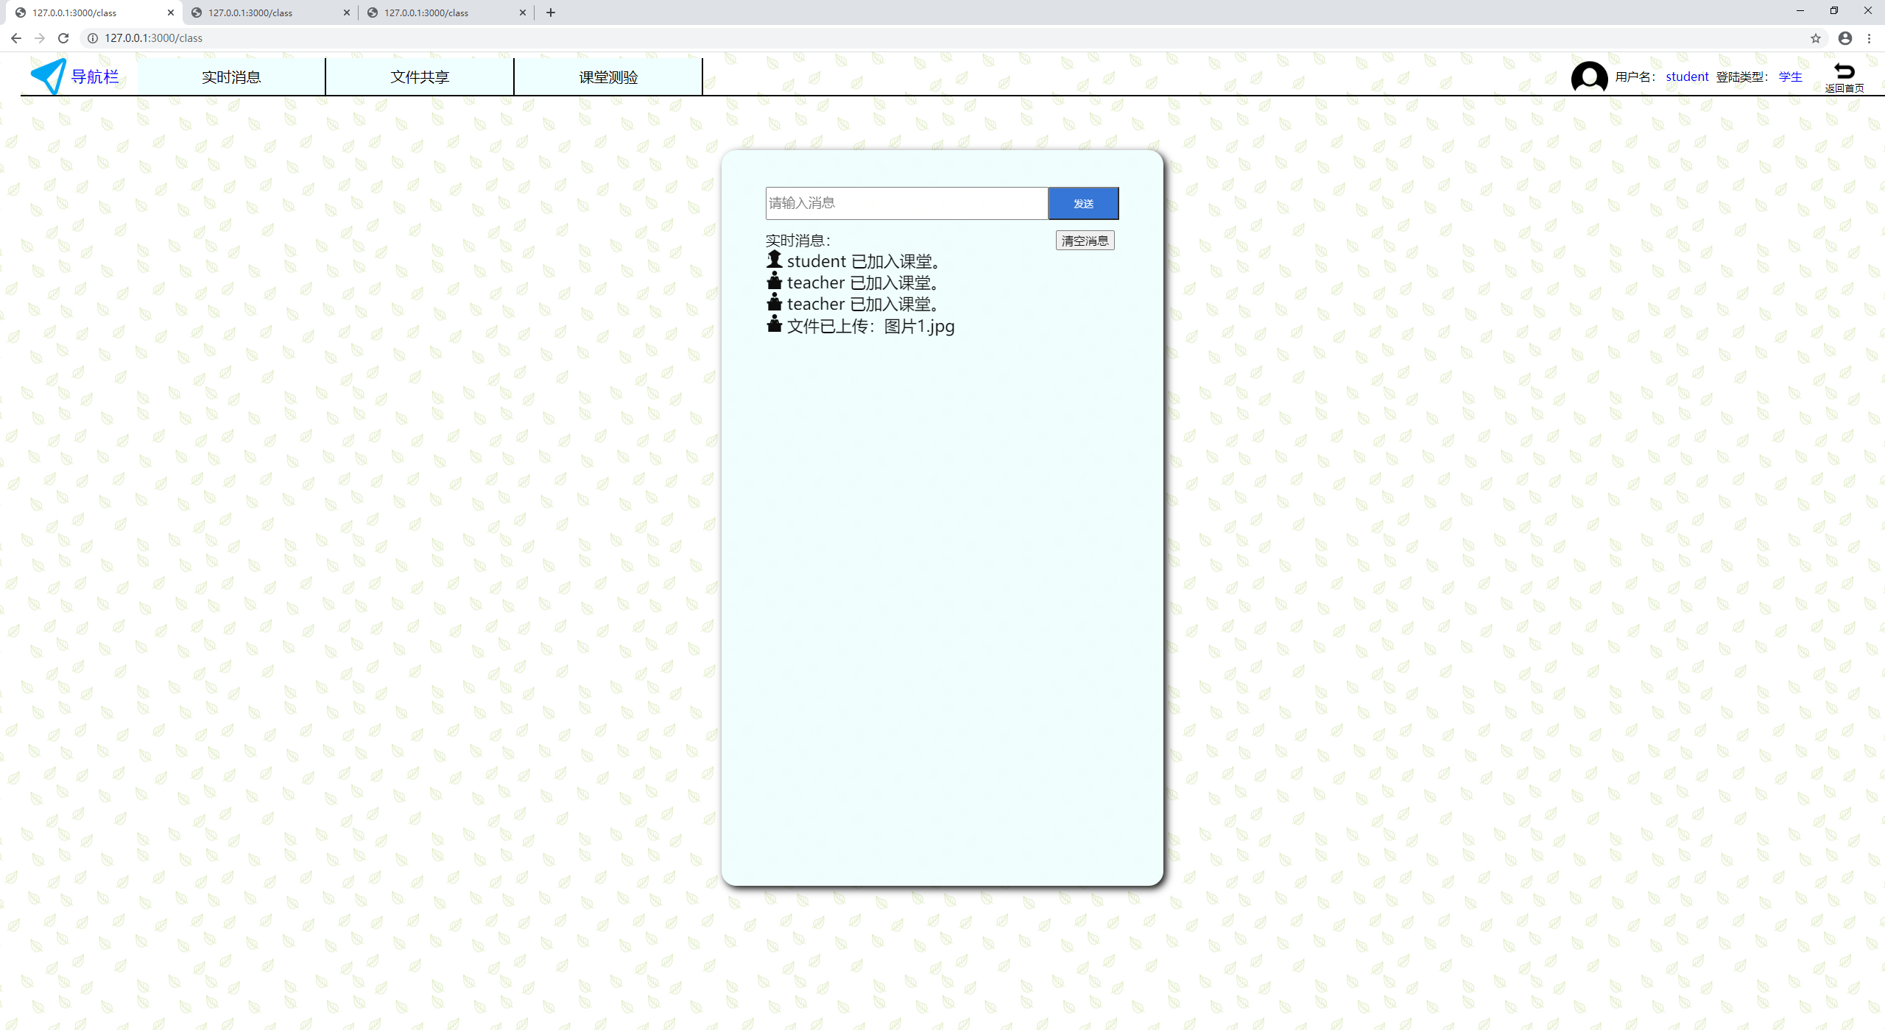Click the student icon beside first message
The height and width of the screenshot is (1030, 1885).
pos(774,260)
